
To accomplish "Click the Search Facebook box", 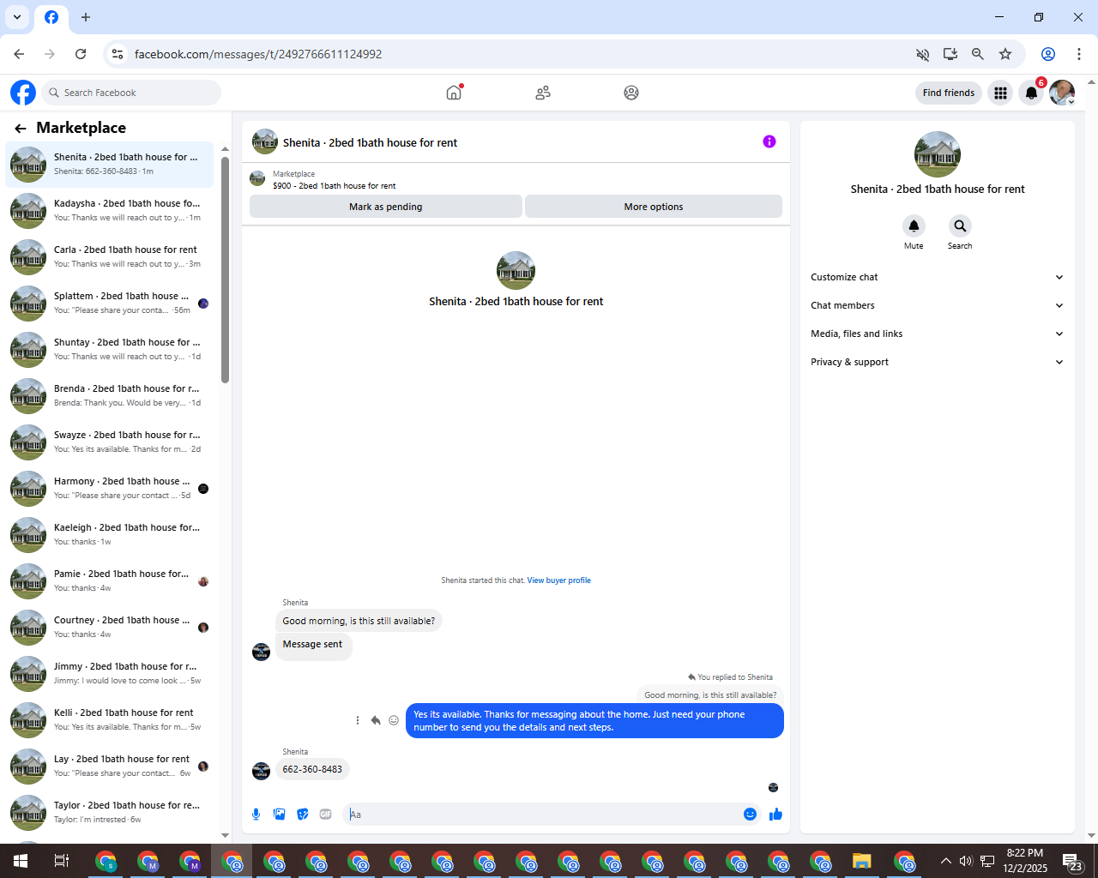I will pyautogui.click(x=131, y=93).
